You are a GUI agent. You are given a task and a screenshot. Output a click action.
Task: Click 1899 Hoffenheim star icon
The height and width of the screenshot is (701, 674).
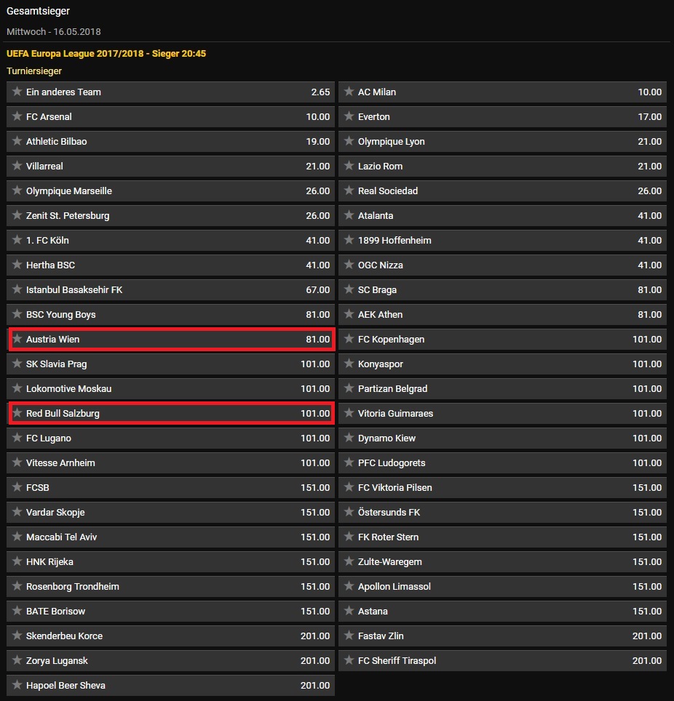click(x=349, y=240)
